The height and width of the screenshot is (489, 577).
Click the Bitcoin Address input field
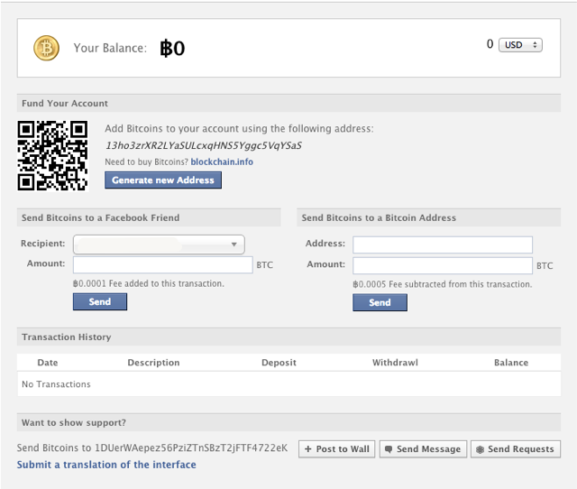442,244
